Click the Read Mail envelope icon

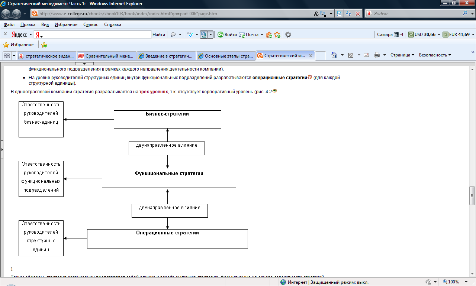(366, 55)
